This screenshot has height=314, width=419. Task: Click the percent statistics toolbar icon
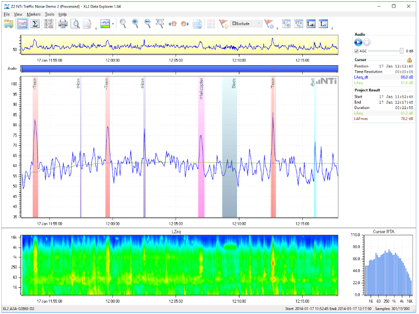click(286, 24)
